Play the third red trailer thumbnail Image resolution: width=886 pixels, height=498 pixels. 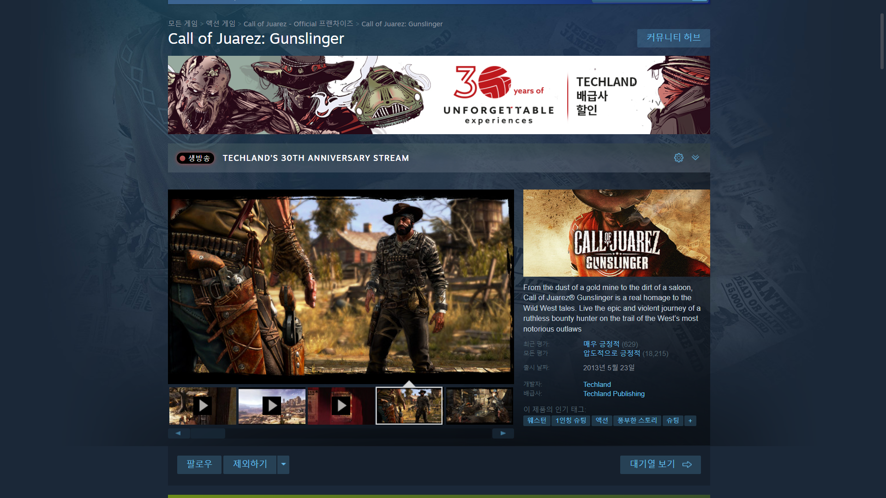tap(341, 406)
